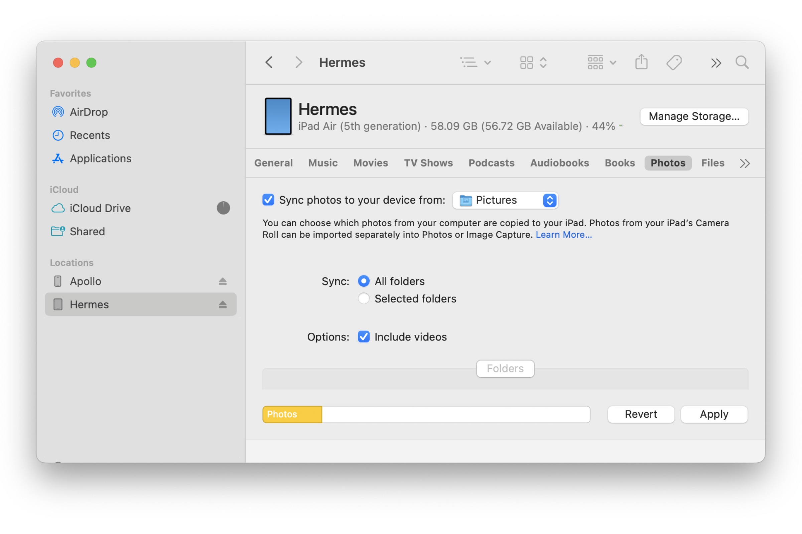Open iCloud Drive in sidebar
Image resolution: width=802 pixels, height=534 pixels.
click(x=140, y=208)
